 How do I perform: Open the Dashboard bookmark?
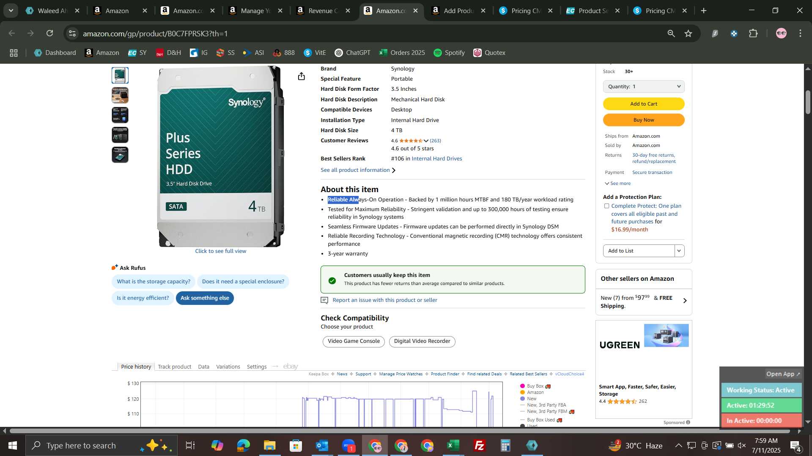pos(55,53)
